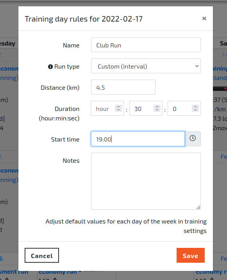The image size is (227, 280).
Task: Click the Distance (km) label
Action: pyautogui.click(x=60, y=88)
